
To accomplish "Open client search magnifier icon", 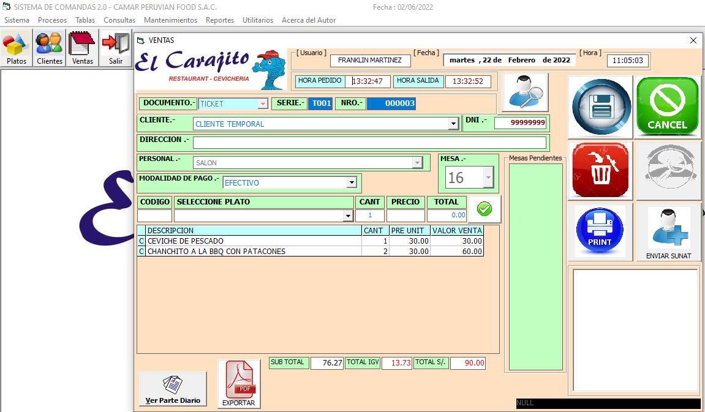I will coord(525,92).
